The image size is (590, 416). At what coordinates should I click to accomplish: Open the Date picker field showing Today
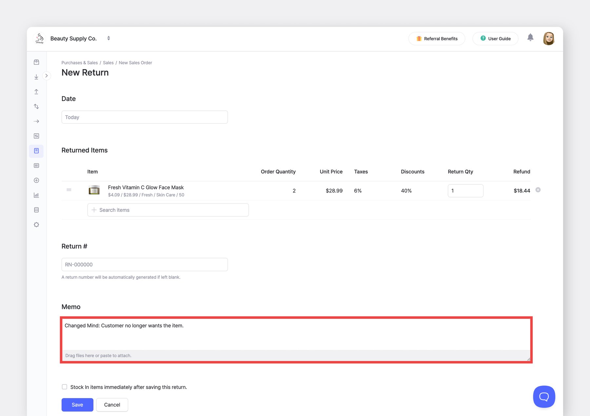[145, 117]
